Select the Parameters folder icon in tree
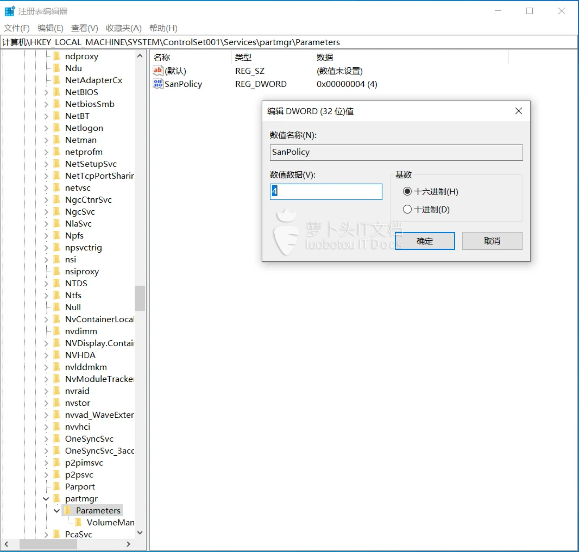This screenshot has height=552, width=579. coord(68,510)
